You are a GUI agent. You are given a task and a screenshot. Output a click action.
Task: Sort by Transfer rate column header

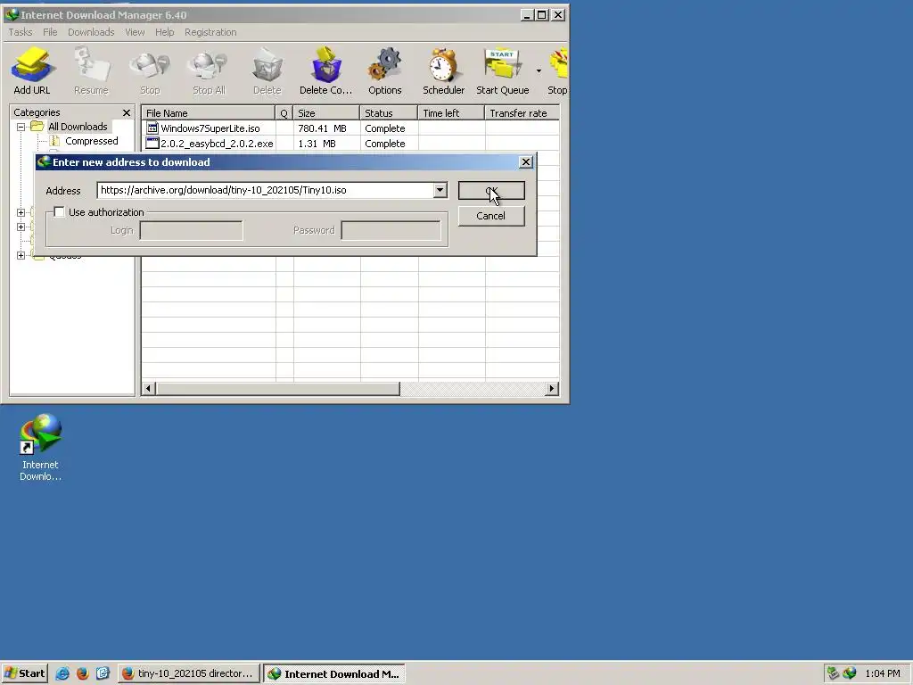[x=522, y=113]
